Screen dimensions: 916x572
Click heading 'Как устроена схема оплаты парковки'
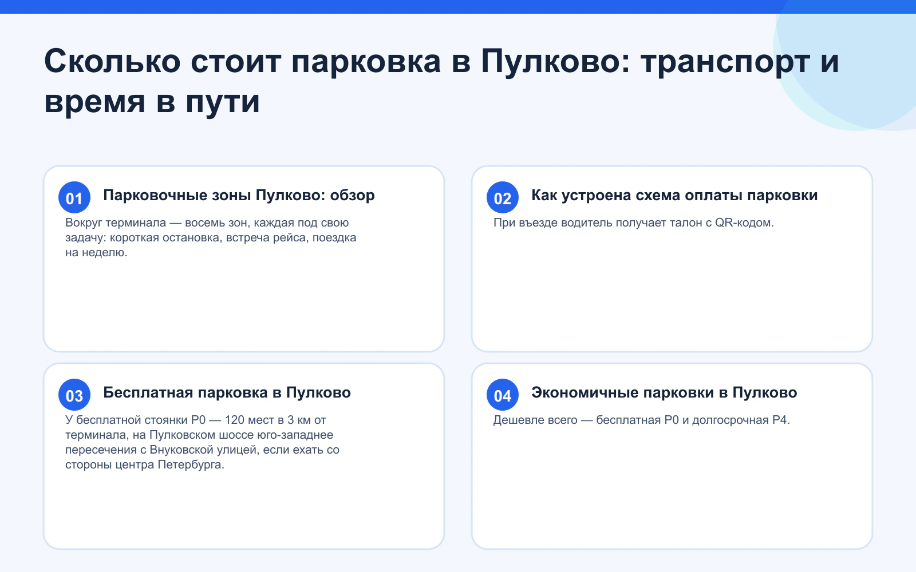click(674, 195)
